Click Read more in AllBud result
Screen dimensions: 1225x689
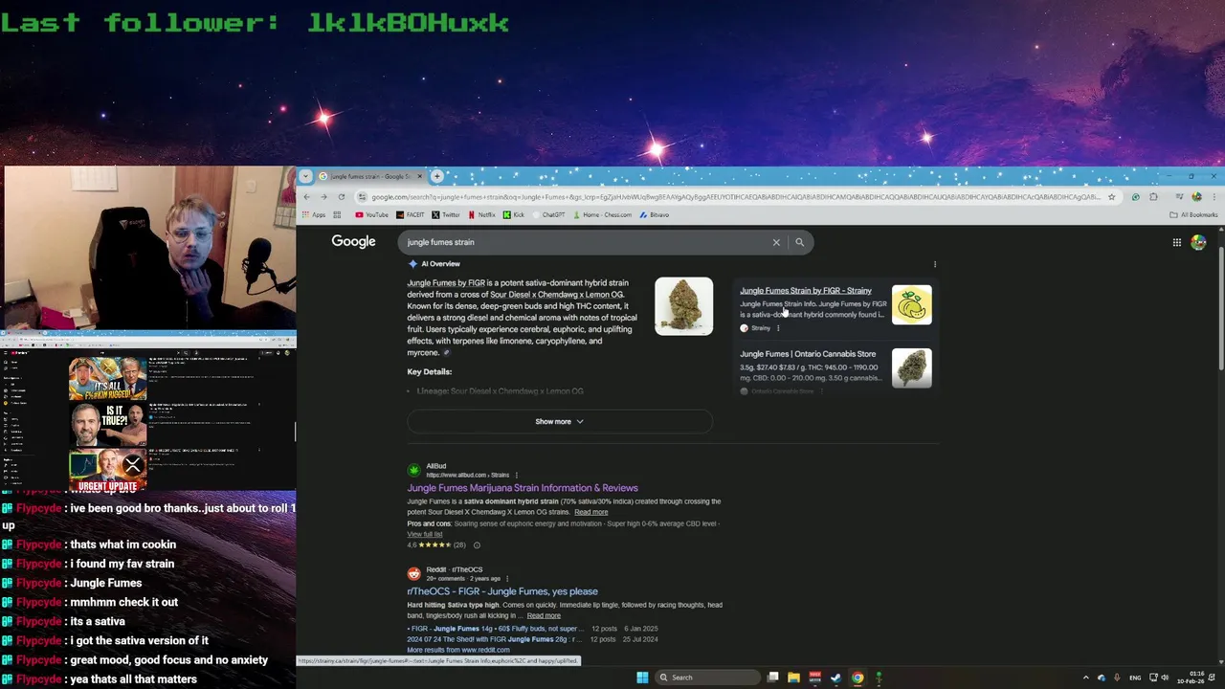(x=590, y=512)
